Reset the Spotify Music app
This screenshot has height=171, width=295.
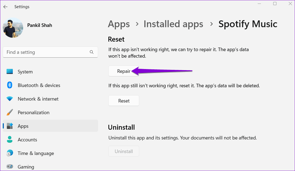[124, 101]
